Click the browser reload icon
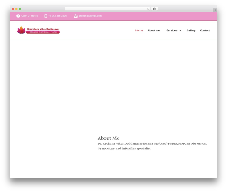Screen dimensions: 227x192 tap(148, 9)
